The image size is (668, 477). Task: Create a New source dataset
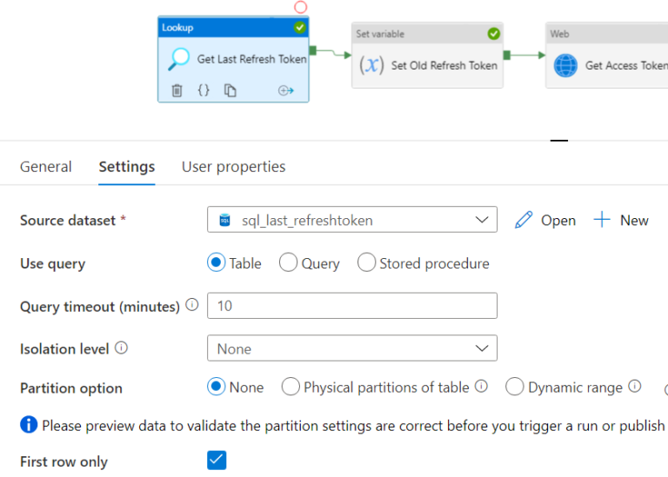(x=621, y=220)
